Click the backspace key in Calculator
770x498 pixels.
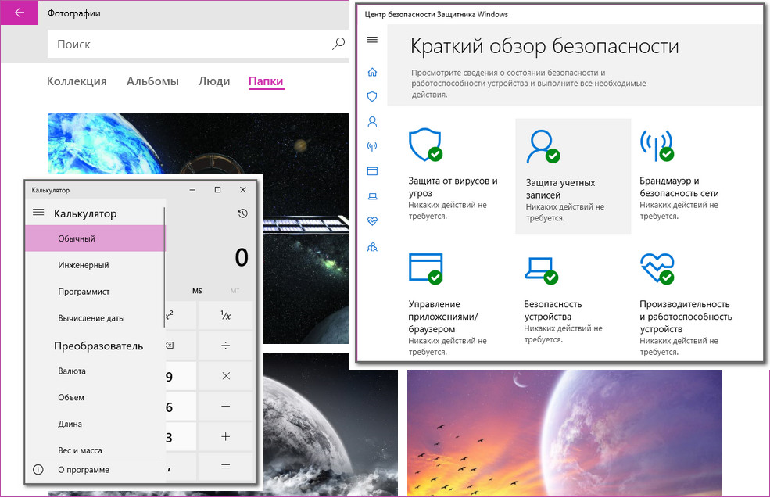[x=170, y=346]
